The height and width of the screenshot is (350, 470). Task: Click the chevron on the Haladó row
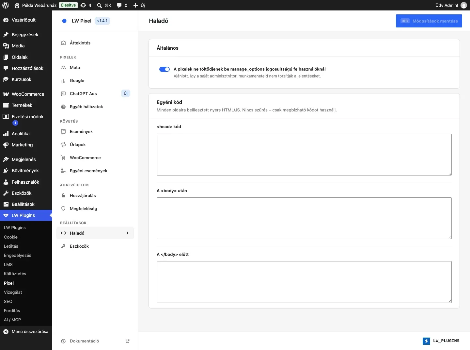[127, 233]
